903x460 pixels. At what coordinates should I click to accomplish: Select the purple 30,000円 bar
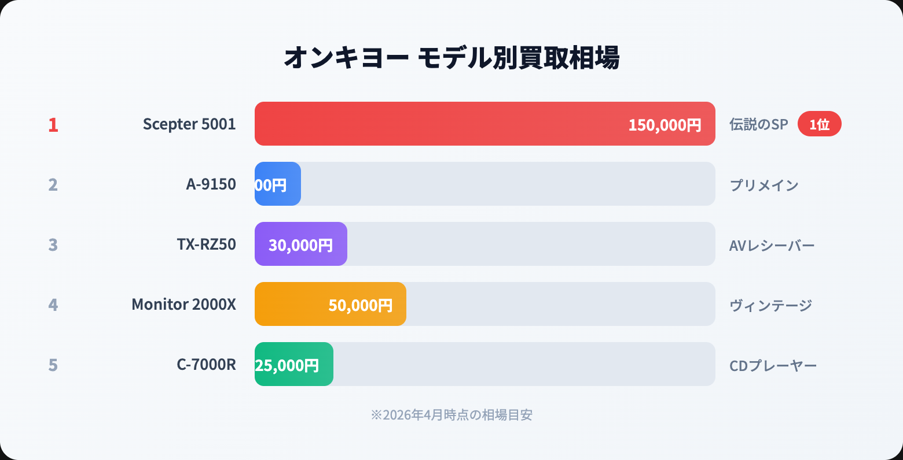(x=300, y=244)
